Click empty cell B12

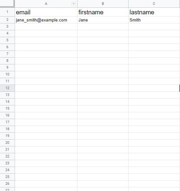tap(103, 88)
